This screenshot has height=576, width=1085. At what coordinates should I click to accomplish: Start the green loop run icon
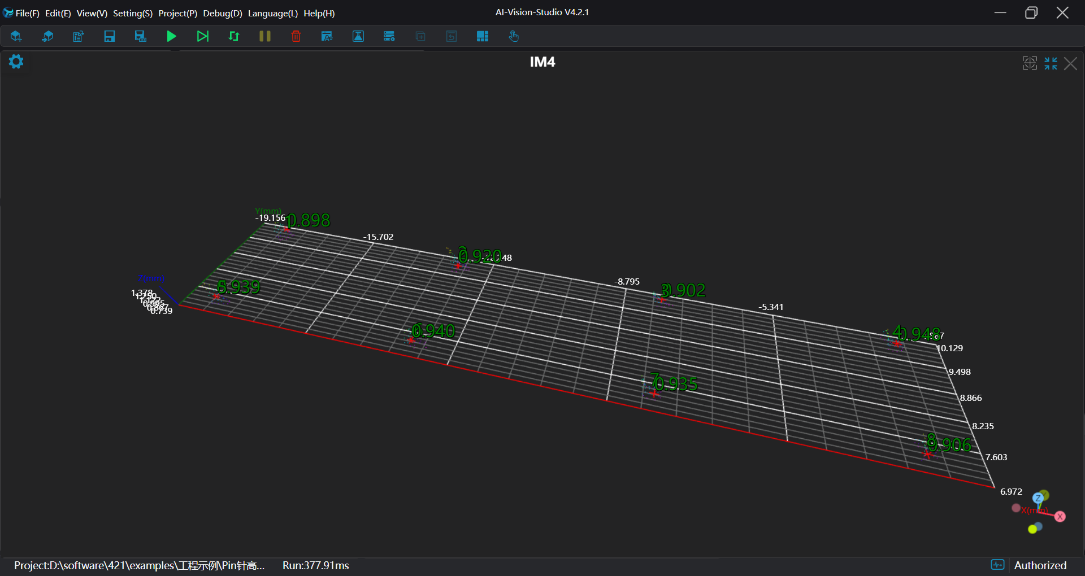233,37
